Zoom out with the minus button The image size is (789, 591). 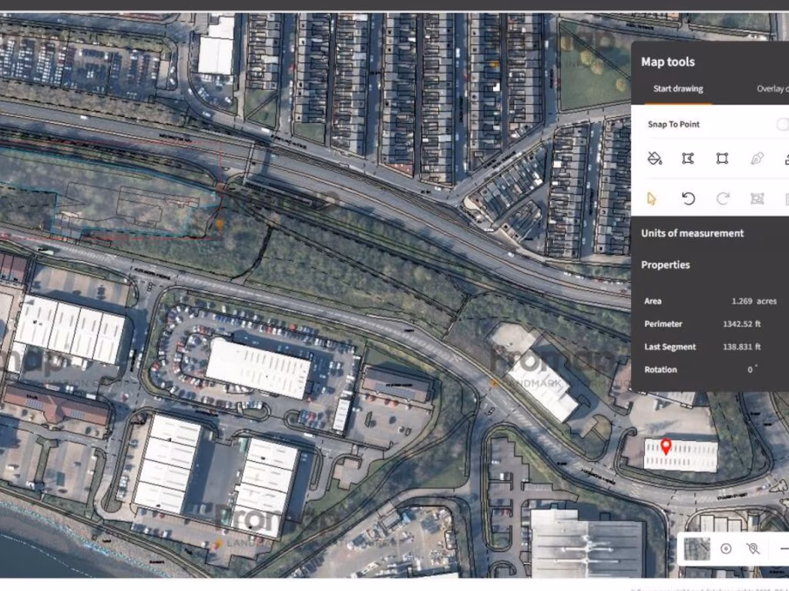pos(783,549)
